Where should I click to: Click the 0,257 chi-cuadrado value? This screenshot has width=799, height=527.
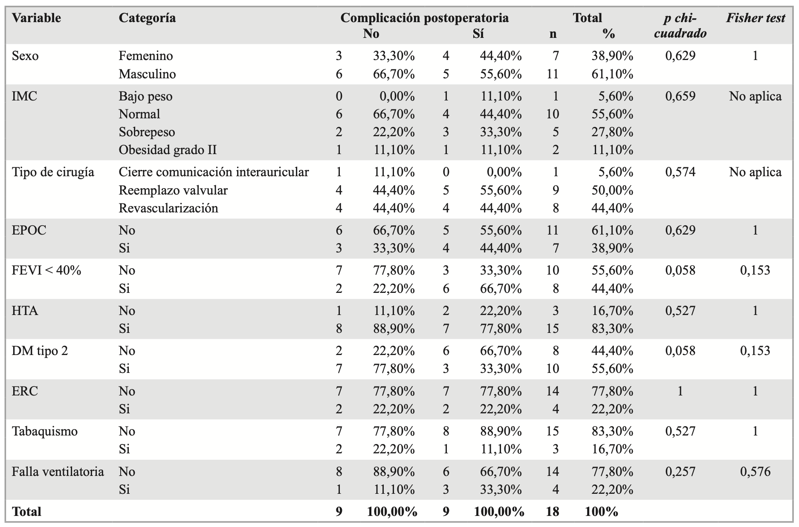tap(680, 472)
